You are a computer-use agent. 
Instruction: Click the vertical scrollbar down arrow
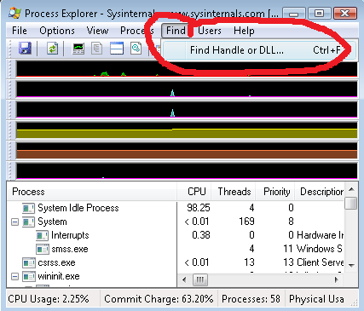point(351,265)
